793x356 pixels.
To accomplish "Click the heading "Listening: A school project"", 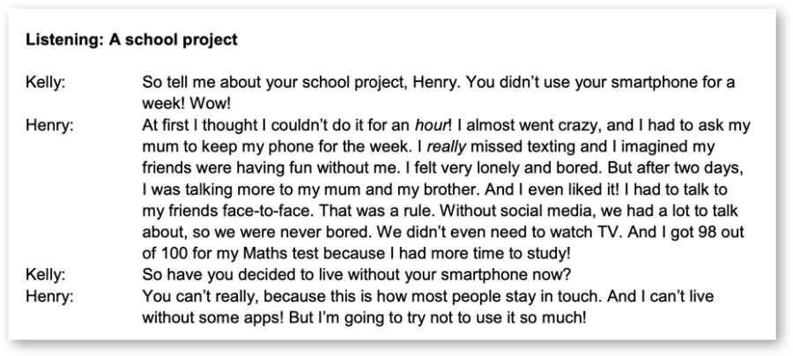I will [131, 40].
